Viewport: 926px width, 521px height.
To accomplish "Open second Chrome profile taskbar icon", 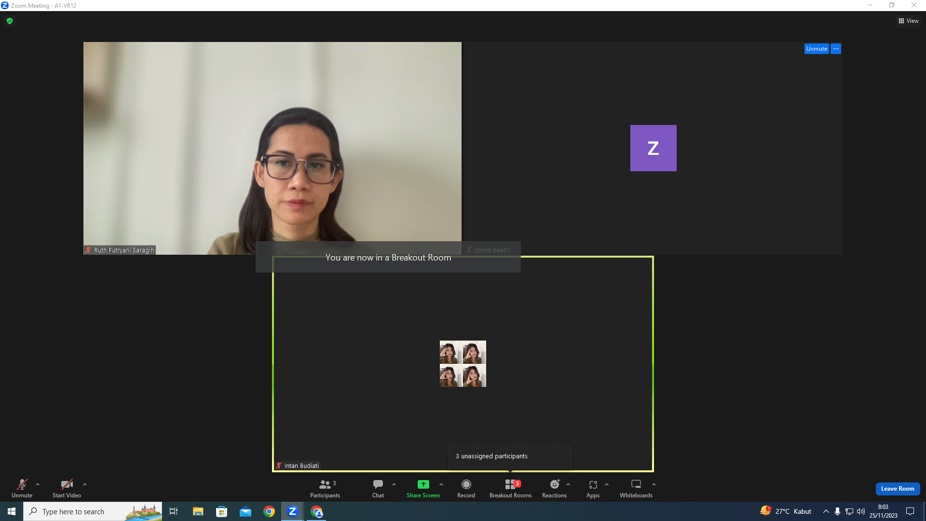I will pyautogui.click(x=317, y=511).
